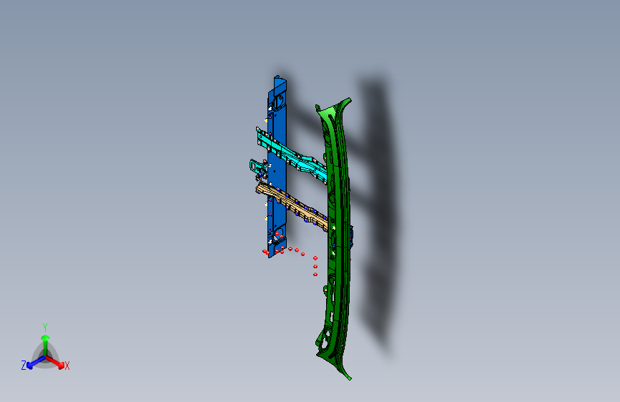Click the red X axis arrow of triad

tap(56, 362)
